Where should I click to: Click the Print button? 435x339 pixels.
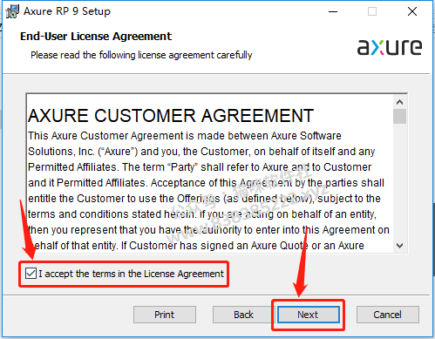pos(165,315)
